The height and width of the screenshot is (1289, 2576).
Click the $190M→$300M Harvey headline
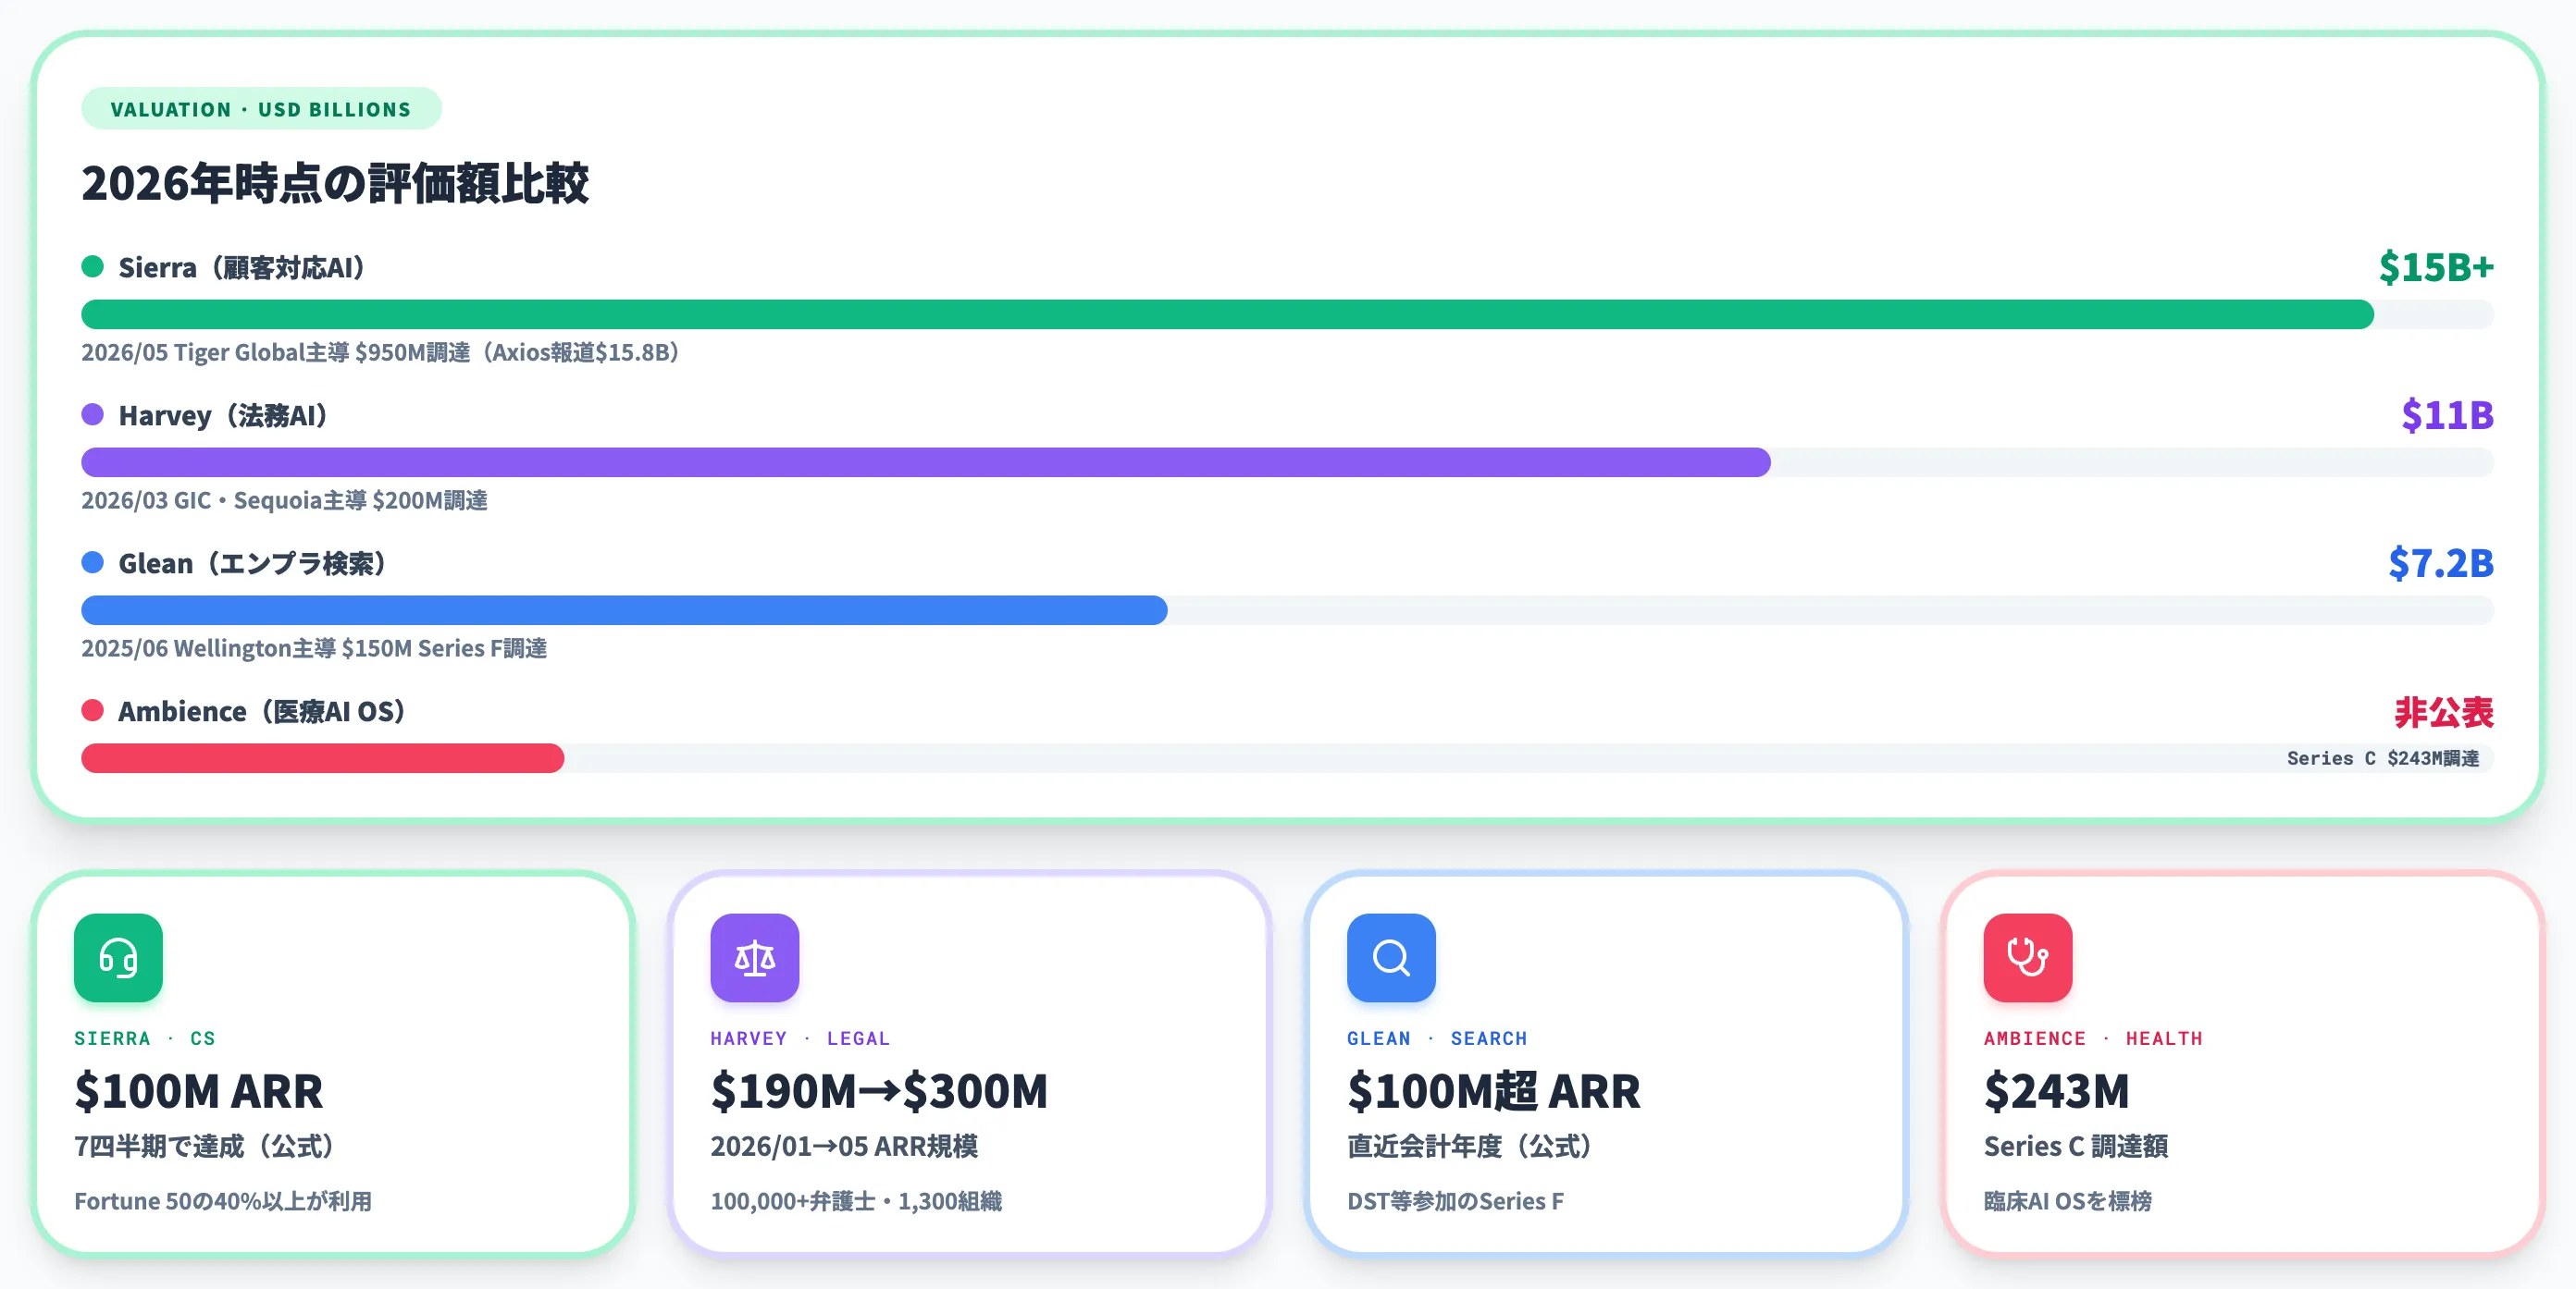click(879, 1091)
